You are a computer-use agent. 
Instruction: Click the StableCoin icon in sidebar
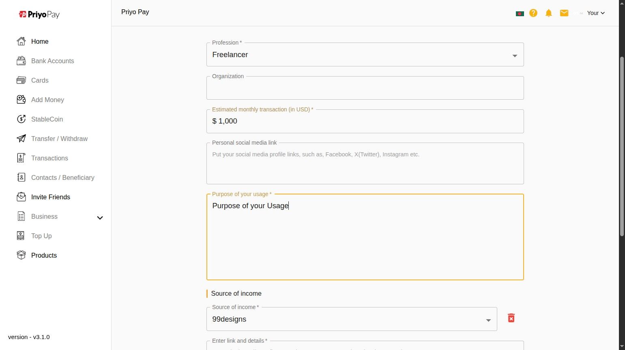pos(21,119)
